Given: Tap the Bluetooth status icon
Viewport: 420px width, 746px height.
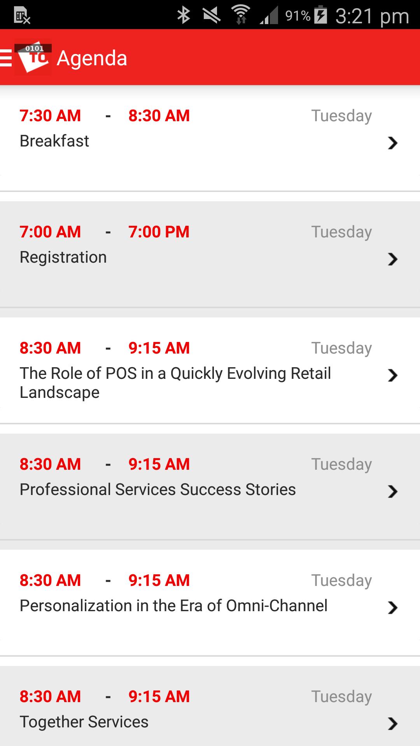Looking at the screenshot, I should pos(184,16).
